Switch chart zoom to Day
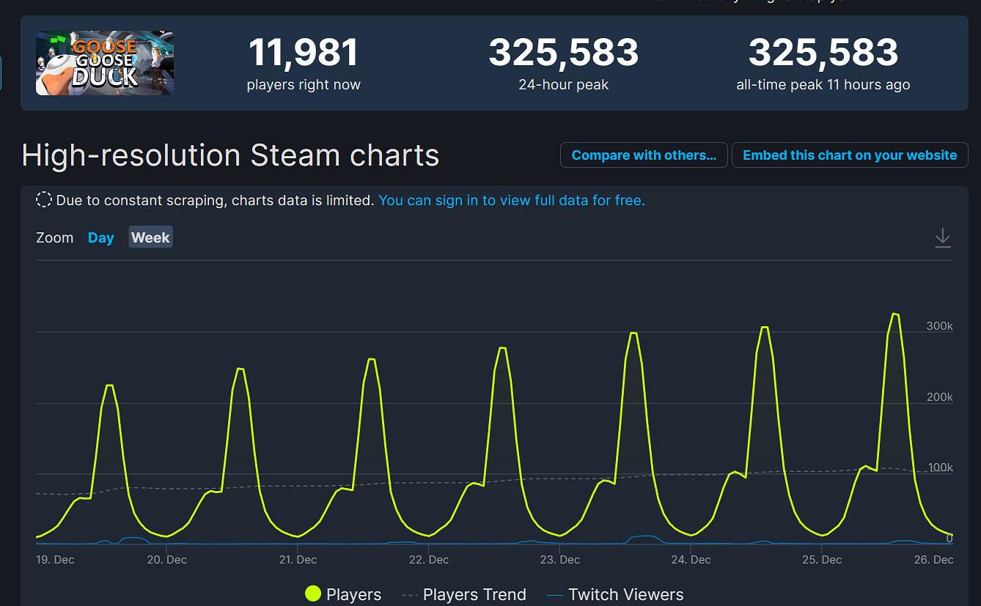Screen dimensions: 981x606 tap(100, 237)
